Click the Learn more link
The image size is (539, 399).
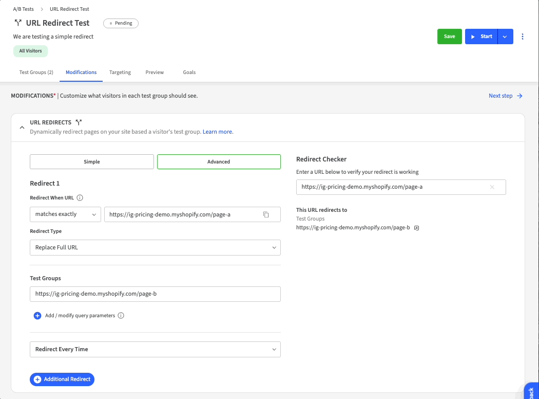pos(218,132)
